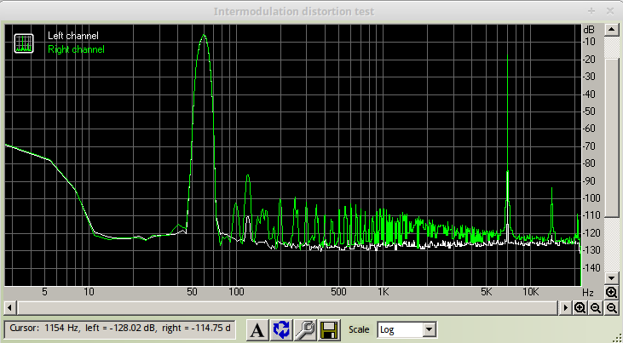Click the vertical scrollbar down arrow
Viewport: 623px width, 343px height.
pos(611,278)
